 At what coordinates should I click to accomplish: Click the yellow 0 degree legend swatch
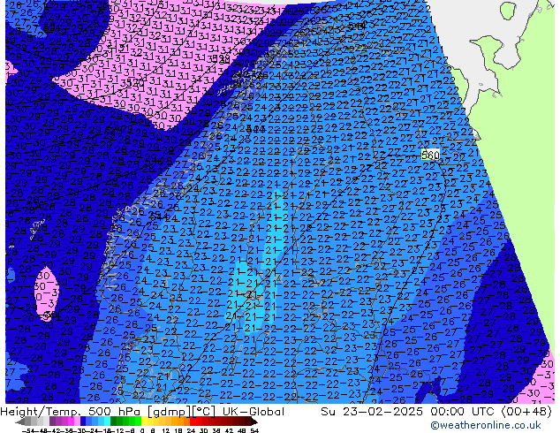coord(144,422)
